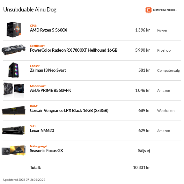Click the PowerColor Hellhound graphics card image
Screen dimensions: 184x184
click(x=14, y=50)
